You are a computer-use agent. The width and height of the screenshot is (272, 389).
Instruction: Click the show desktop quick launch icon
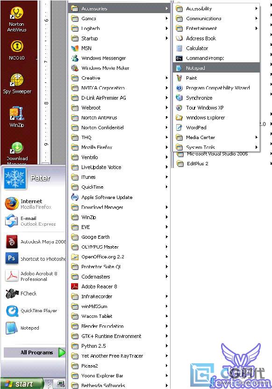coord(60,384)
